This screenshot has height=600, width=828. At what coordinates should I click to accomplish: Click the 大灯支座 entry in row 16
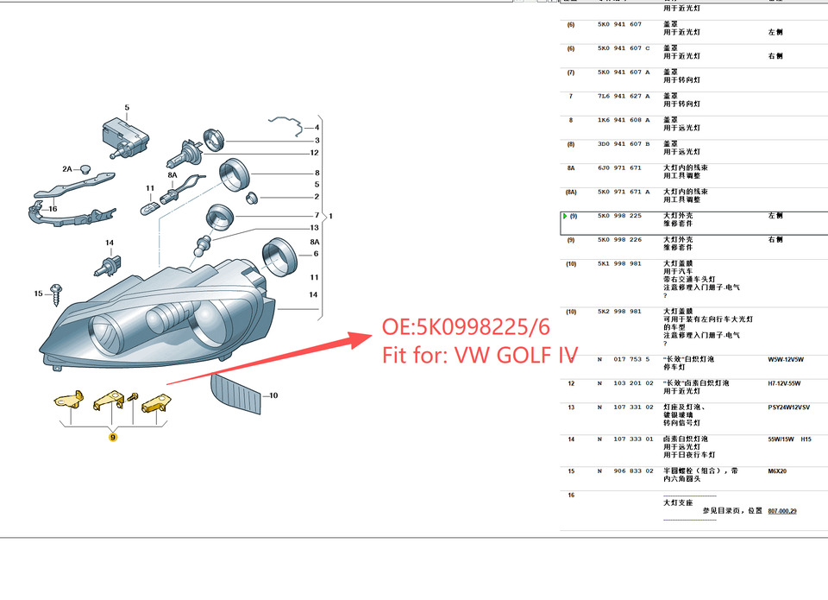678,502
